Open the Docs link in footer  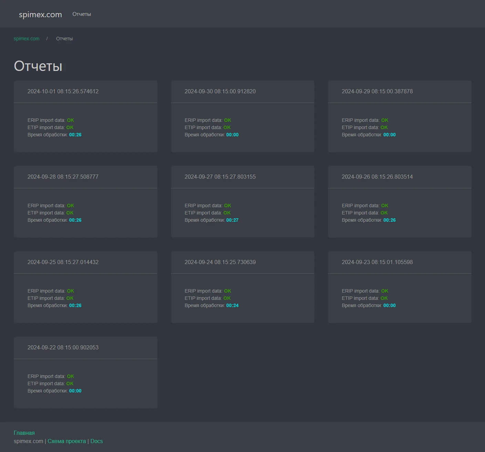point(96,441)
